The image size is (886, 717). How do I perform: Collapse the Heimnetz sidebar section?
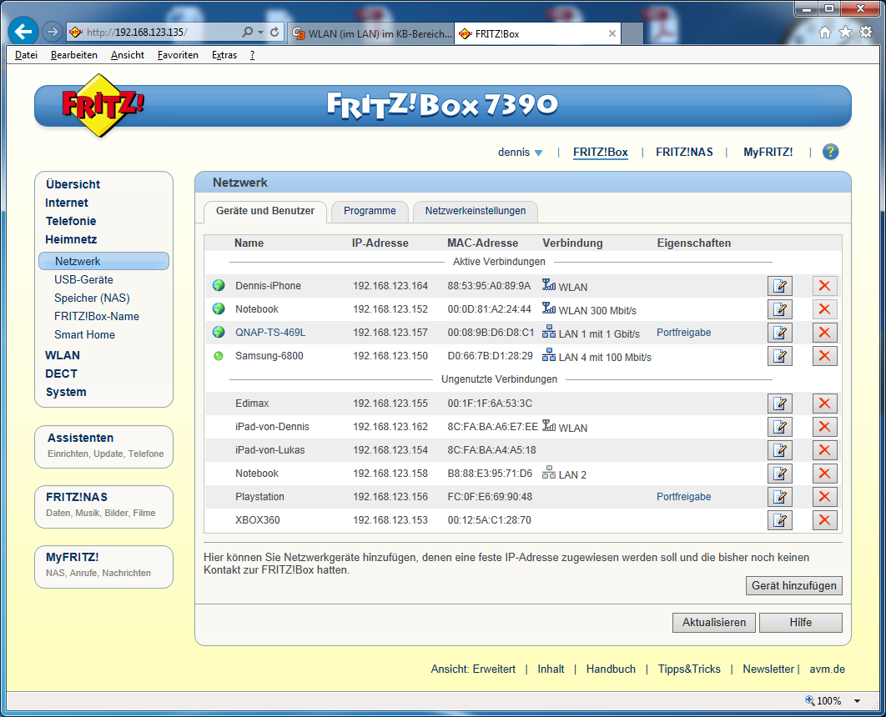pyautogui.click(x=71, y=239)
